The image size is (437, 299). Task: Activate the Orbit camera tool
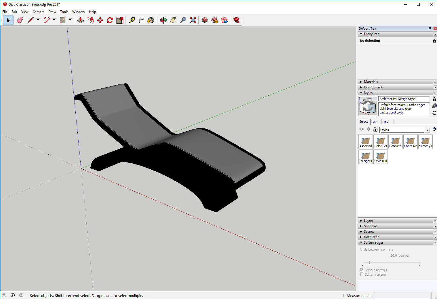point(163,20)
